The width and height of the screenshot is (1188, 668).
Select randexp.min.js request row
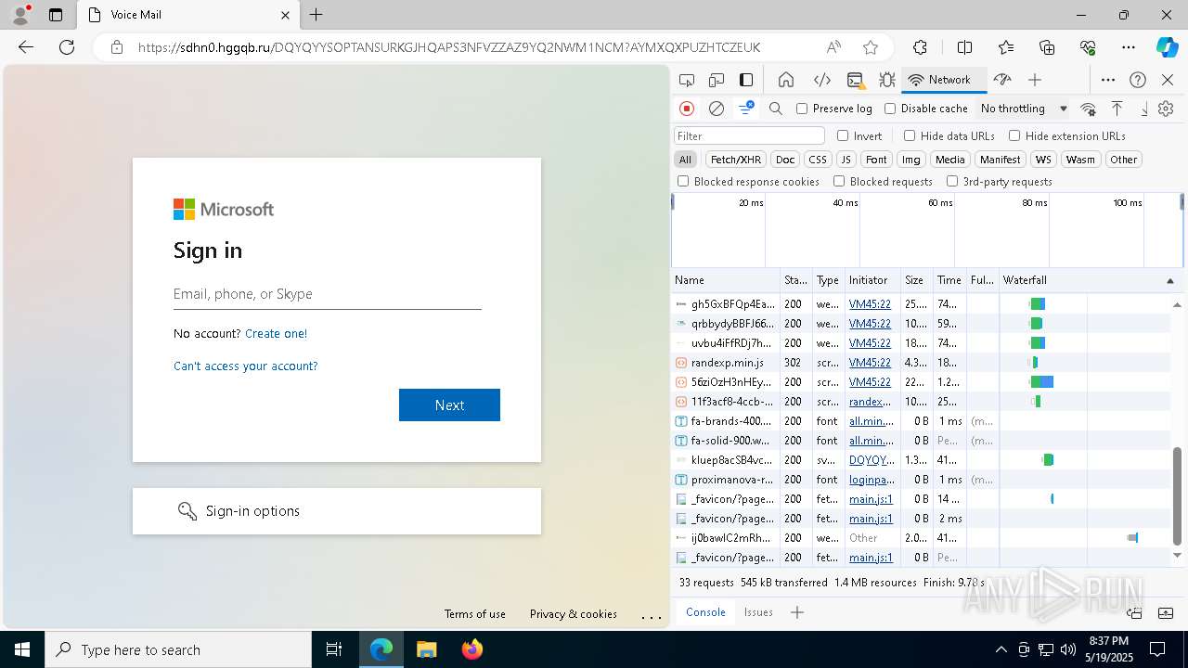tap(921, 363)
